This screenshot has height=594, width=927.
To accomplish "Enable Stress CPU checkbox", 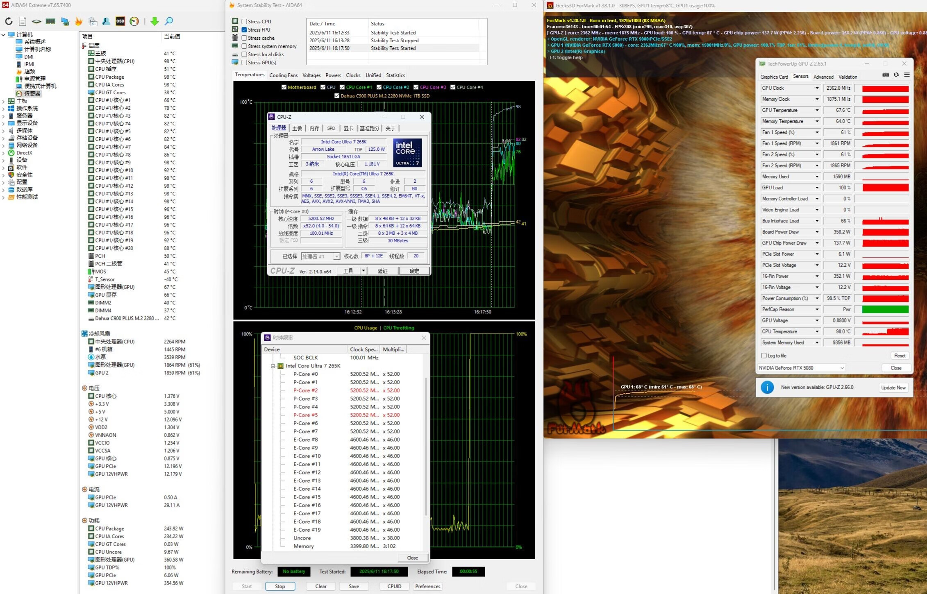I will (244, 22).
